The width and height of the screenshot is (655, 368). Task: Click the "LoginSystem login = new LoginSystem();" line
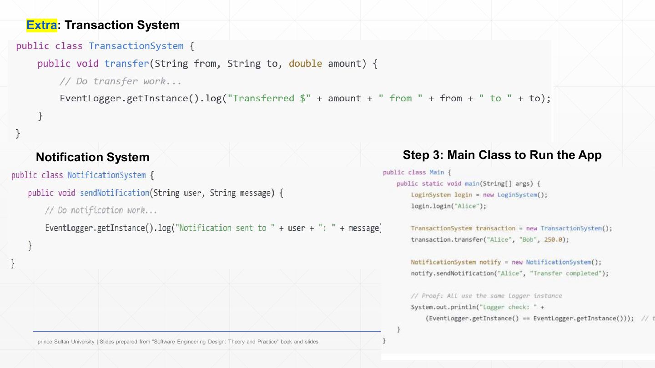479,195
